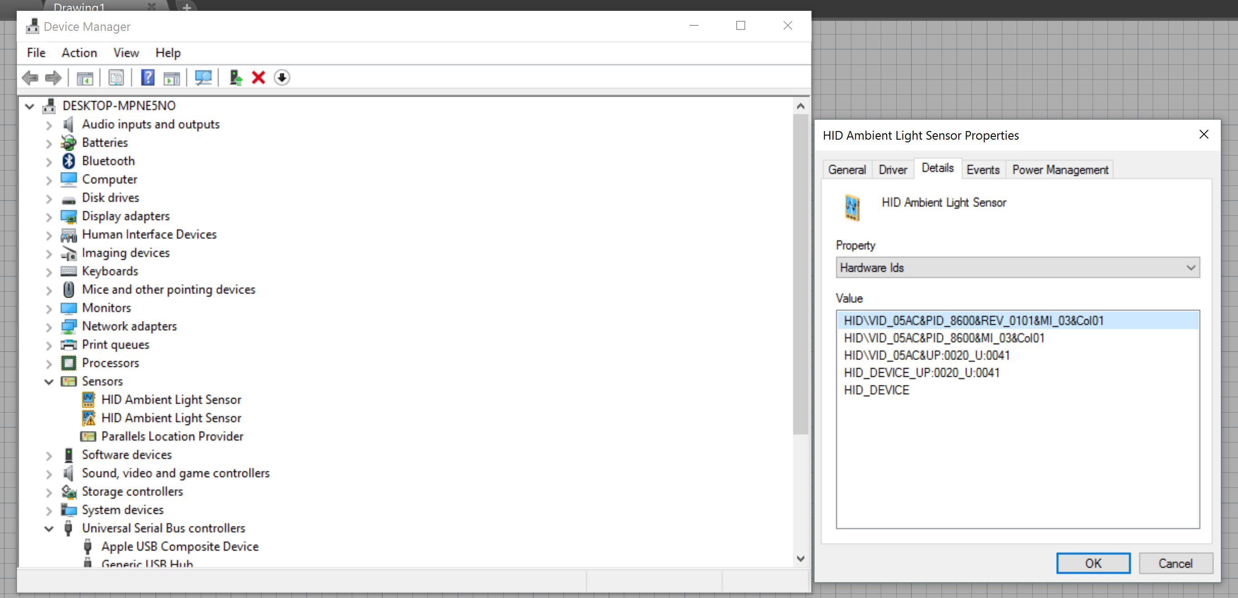Click the back arrow toolbar icon
Screen dimensions: 1238x598
(x=30, y=78)
